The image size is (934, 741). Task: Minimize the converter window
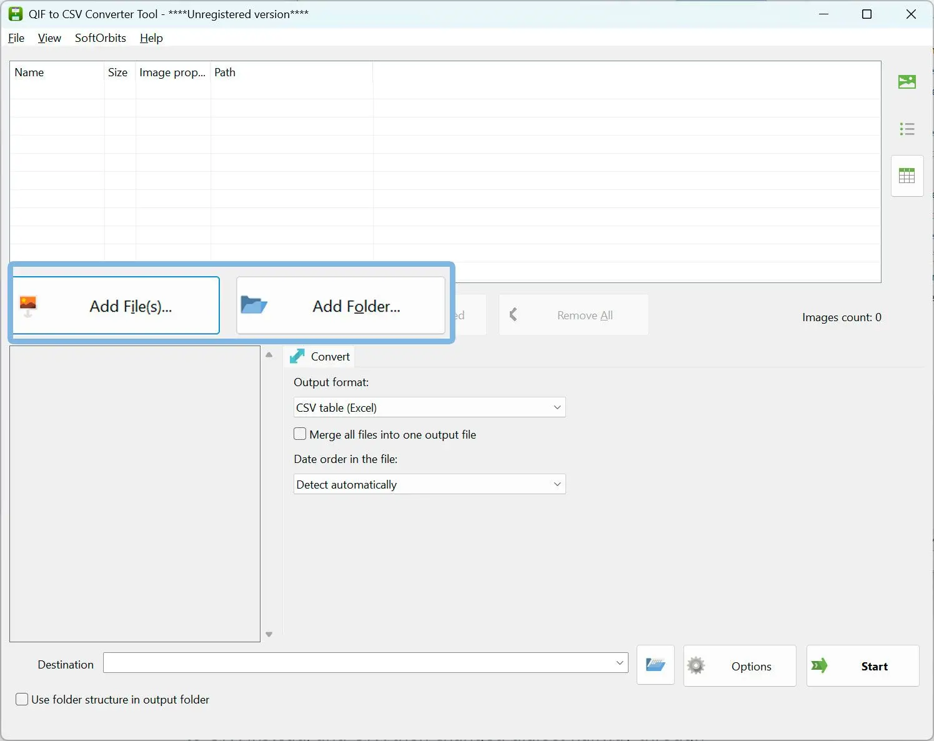[824, 14]
